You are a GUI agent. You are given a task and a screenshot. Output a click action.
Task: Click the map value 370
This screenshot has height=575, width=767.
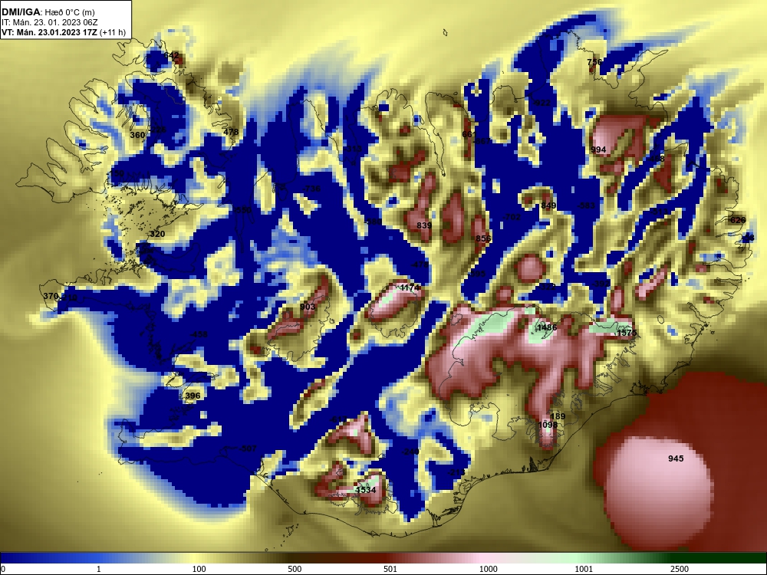pyautogui.click(x=51, y=296)
